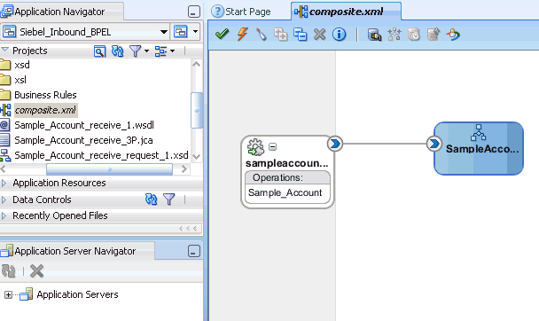Expand the Application Servers tree node

pyautogui.click(x=8, y=294)
